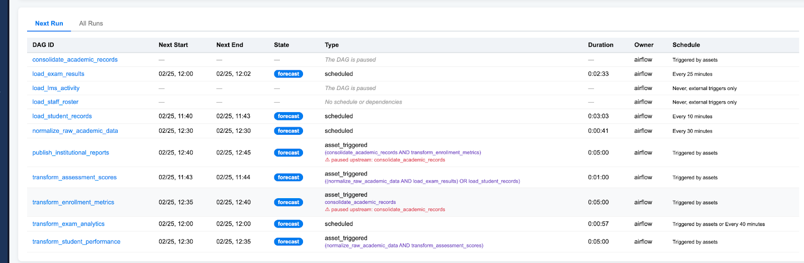Click warning icon in transform_enrollment_metrics row
This screenshot has width=804, height=263.
327,210
